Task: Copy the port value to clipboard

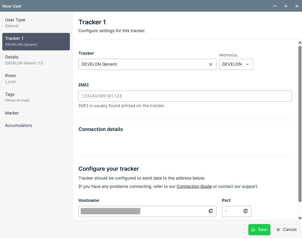Action: tap(245, 211)
